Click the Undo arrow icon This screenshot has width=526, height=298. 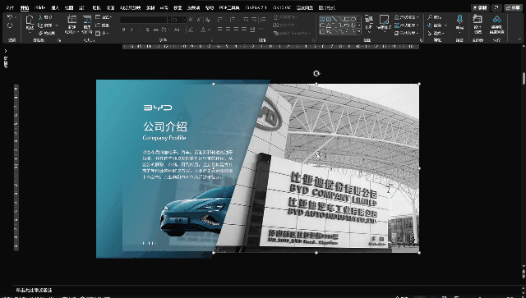tap(9, 17)
